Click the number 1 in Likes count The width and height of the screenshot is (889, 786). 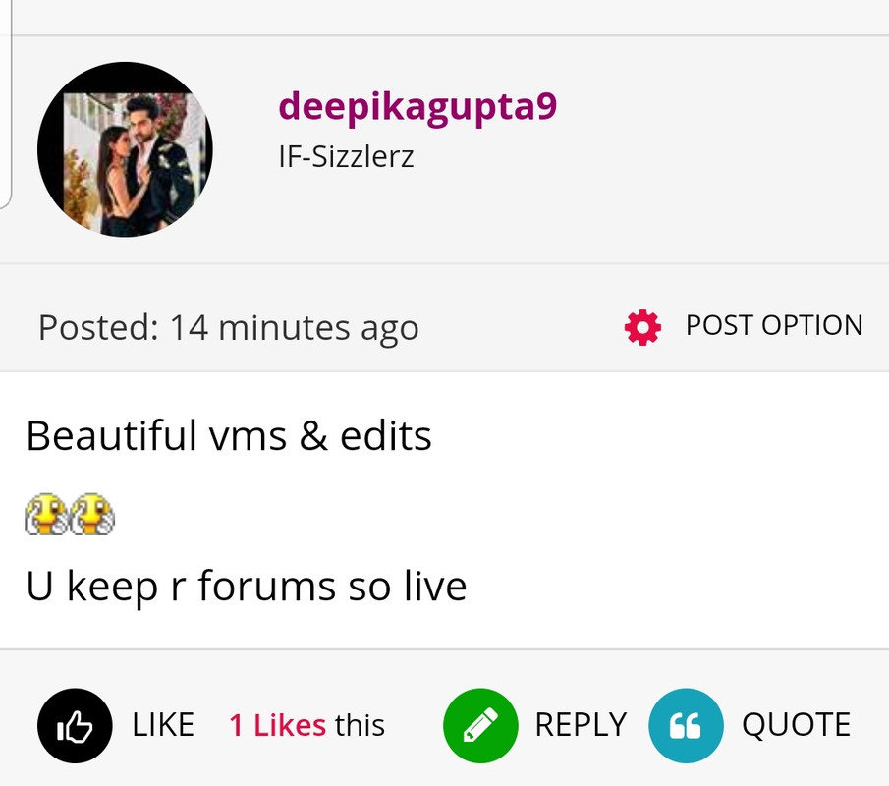tap(237, 725)
